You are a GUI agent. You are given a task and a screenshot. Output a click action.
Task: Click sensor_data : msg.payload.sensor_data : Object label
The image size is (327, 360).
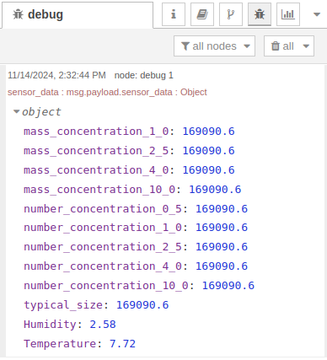pyautogui.click(x=107, y=92)
